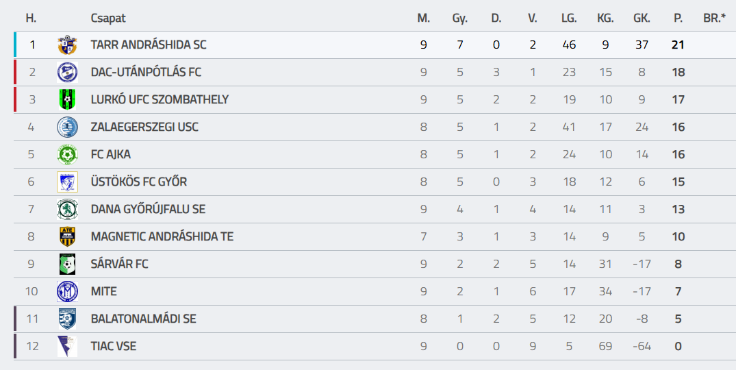This screenshot has height=370, width=736.
Task: Click the Dana Győrújfalu SE logo
Action: coord(67,210)
